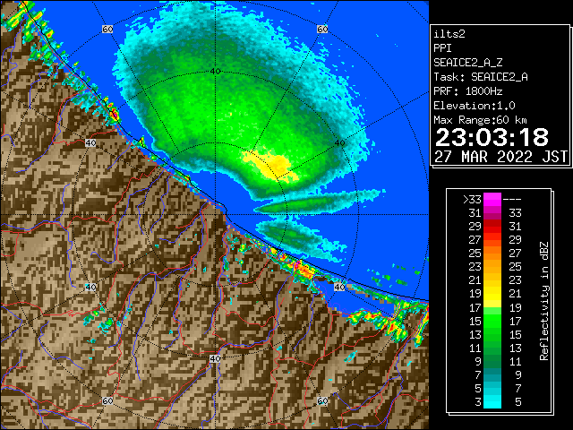Click the magenta >33 dBZ legend swatch
The height and width of the screenshot is (430, 573).
tap(492, 199)
